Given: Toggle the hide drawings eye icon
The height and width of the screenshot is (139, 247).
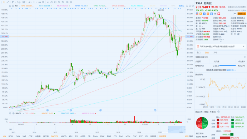Looking at the screenshot, I should (59, 2).
